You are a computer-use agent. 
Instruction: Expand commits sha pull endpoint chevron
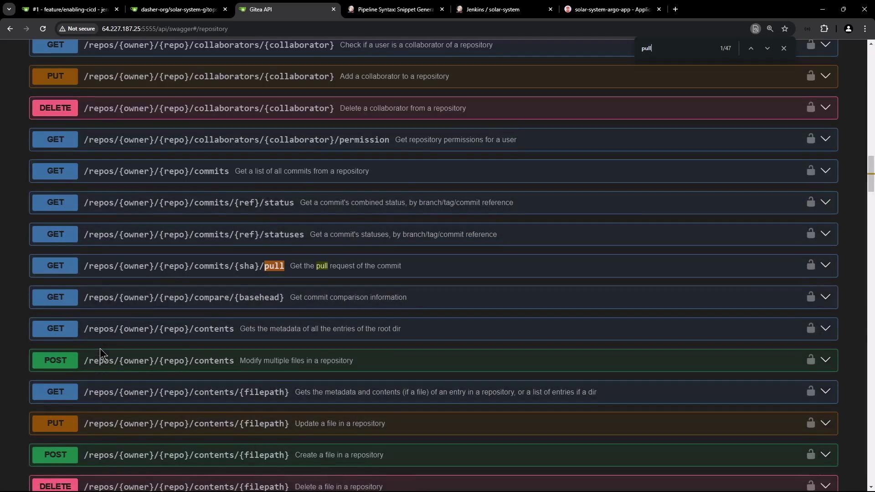[825, 265]
